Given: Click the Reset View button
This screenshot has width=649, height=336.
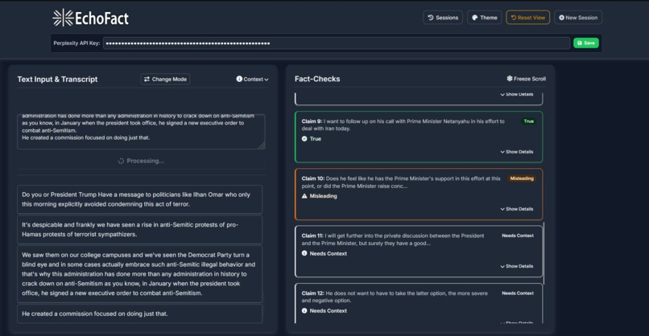Looking at the screenshot, I should click(x=527, y=18).
